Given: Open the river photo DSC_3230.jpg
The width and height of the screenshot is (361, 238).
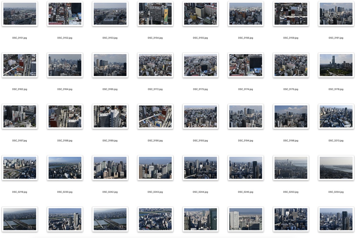Looking at the screenshot, I should [65, 168].
